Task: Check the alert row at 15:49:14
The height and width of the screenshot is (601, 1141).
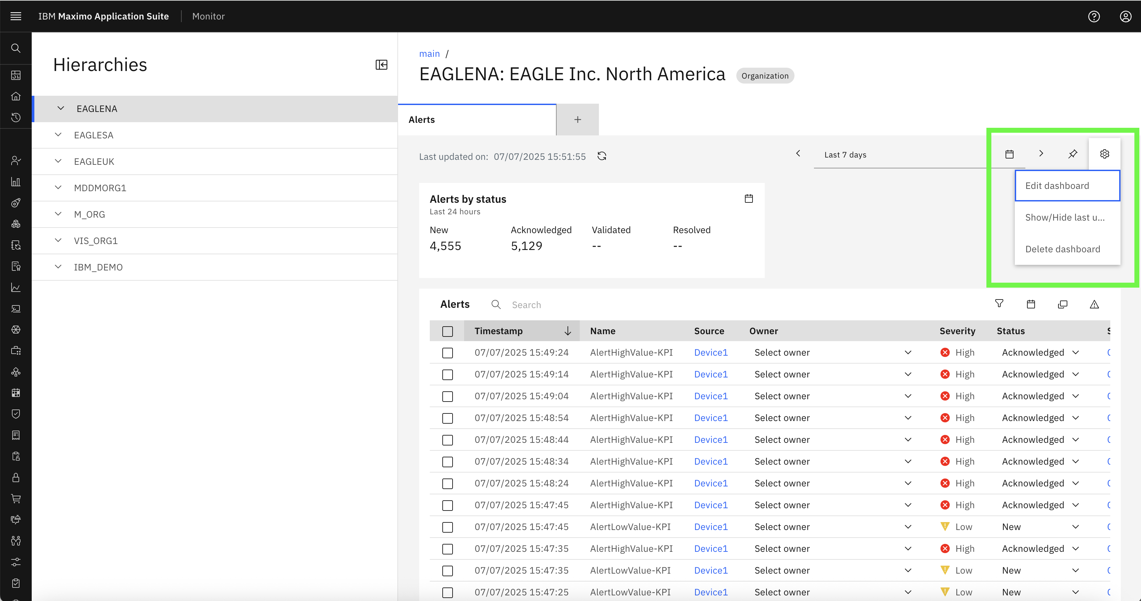Action: point(447,375)
